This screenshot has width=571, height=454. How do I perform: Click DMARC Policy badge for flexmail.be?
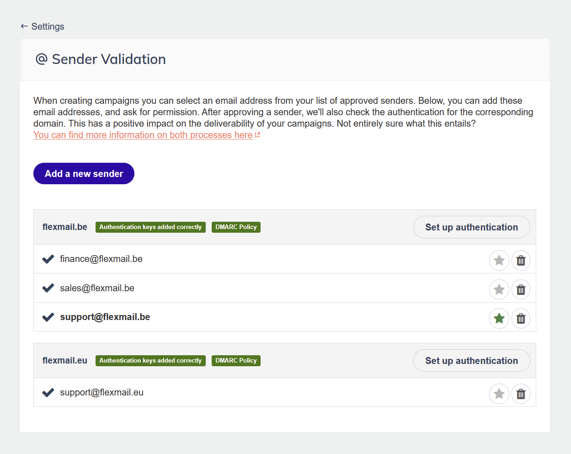[236, 227]
